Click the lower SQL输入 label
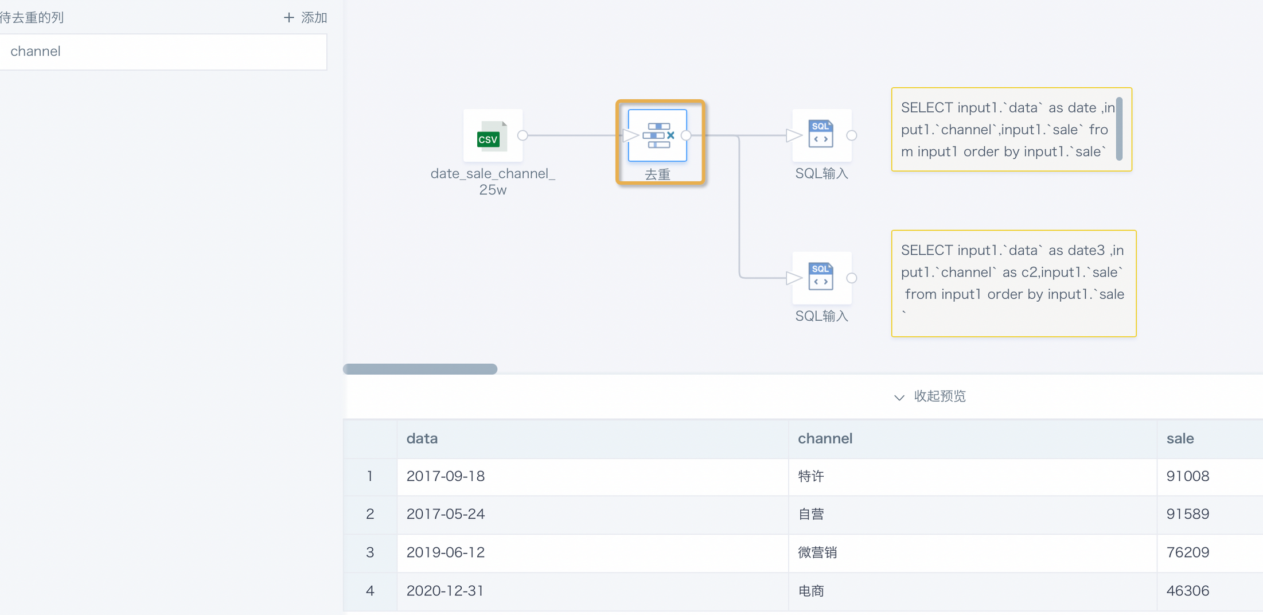Viewport: 1263px width, 615px height. [821, 316]
